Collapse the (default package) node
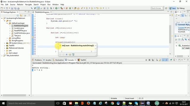 (x=7, y=23)
